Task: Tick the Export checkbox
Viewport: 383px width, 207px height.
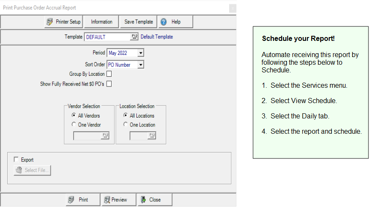Action: (x=16, y=160)
